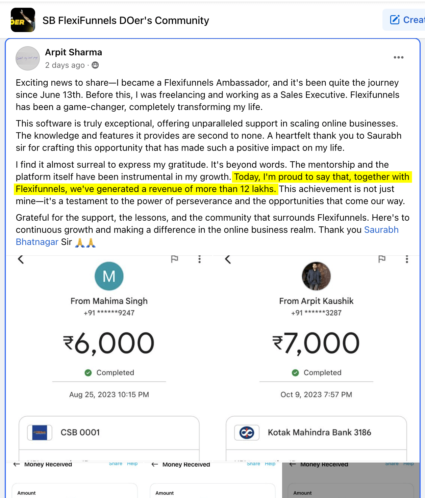Click back arrow on Arpit Kaushik payment
This screenshot has height=498, width=425.
tap(228, 259)
